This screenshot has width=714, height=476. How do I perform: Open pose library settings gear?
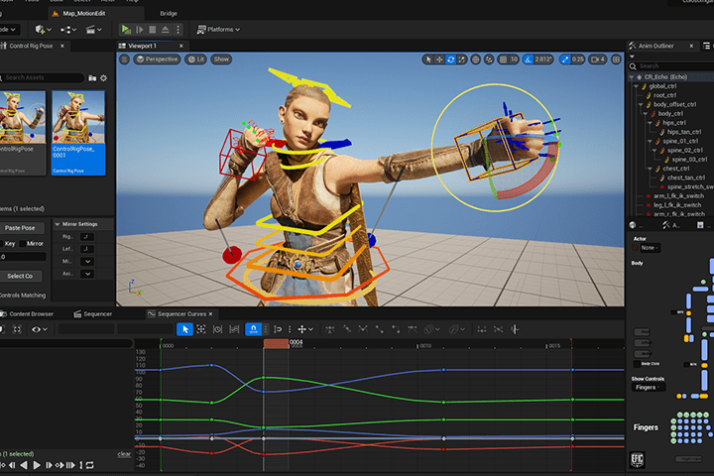coord(104,78)
